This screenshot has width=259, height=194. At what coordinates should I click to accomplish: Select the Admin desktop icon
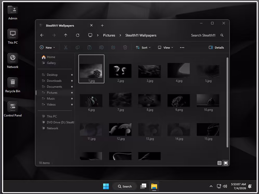pyautogui.click(x=13, y=13)
